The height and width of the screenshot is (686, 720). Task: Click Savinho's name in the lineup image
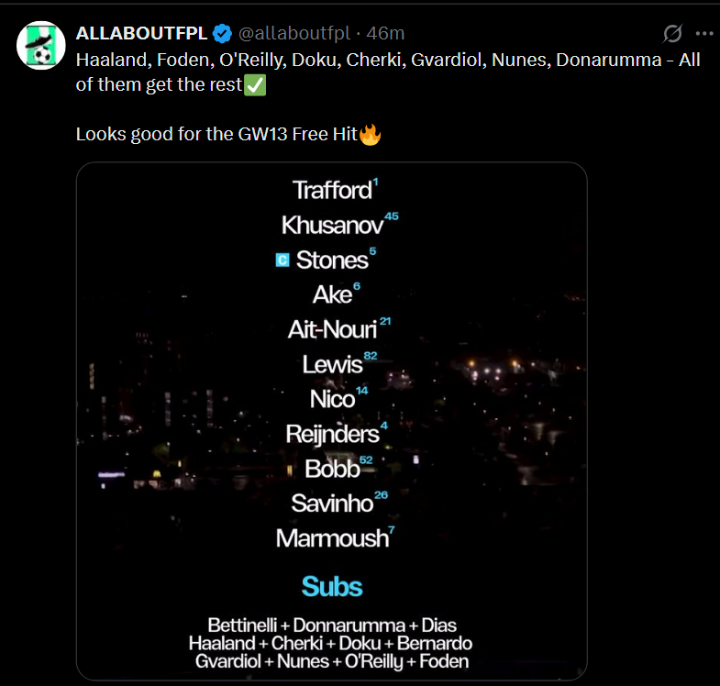click(x=332, y=503)
